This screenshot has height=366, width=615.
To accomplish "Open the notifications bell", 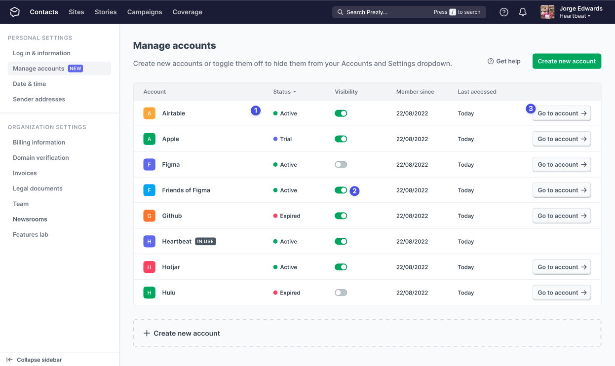I will coord(523,12).
